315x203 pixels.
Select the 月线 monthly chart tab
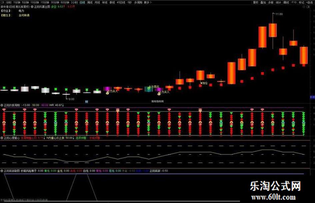[97, 2]
